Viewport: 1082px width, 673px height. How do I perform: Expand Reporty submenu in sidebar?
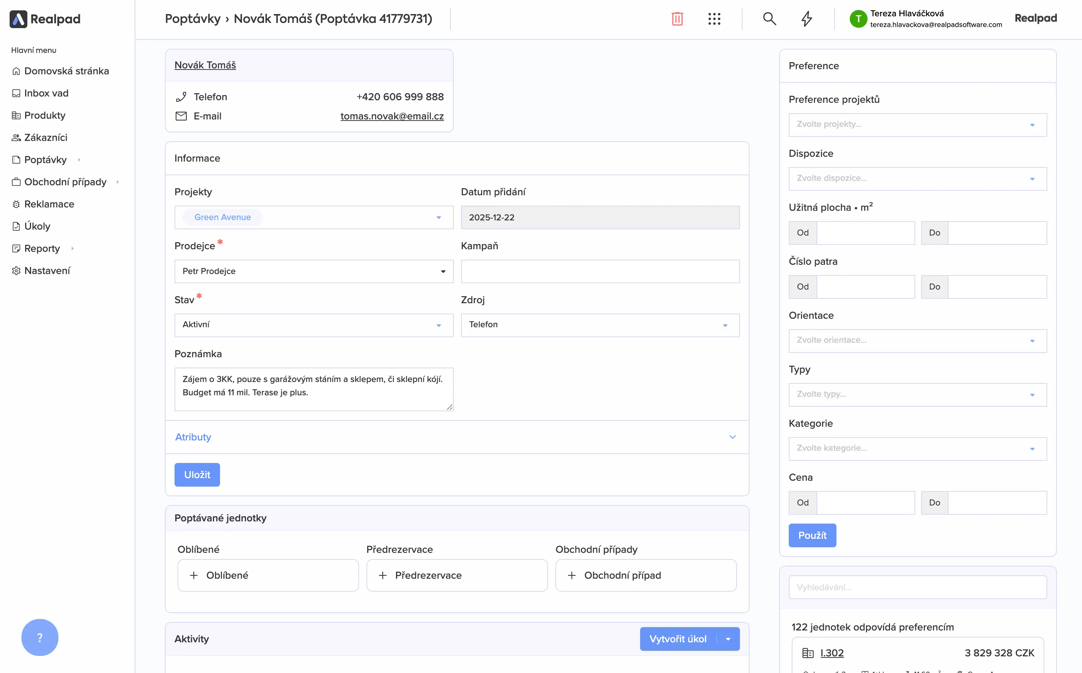(72, 248)
